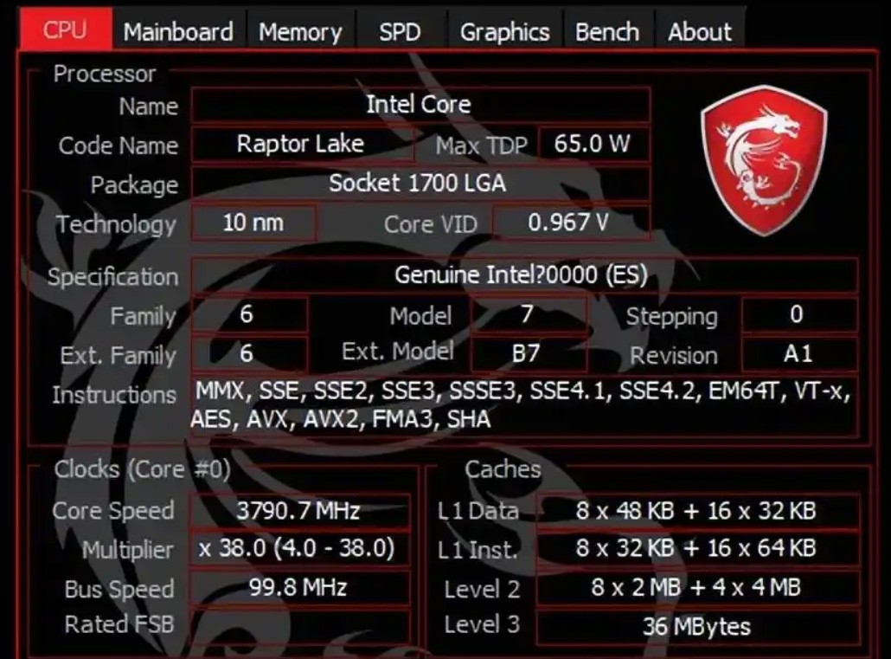Click the Level 3 cache value 36 MBytes
This screenshot has width=891, height=659.
(698, 627)
